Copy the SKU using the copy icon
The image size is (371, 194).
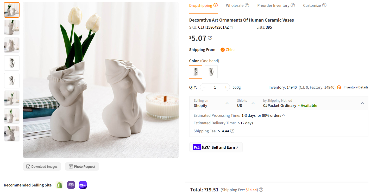[x=231, y=27]
